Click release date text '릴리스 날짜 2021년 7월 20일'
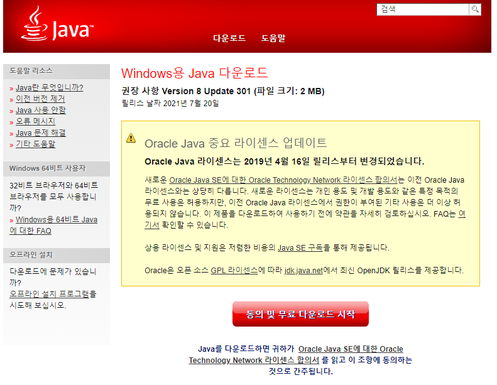Screen dimensions: 497x385 [x=170, y=103]
